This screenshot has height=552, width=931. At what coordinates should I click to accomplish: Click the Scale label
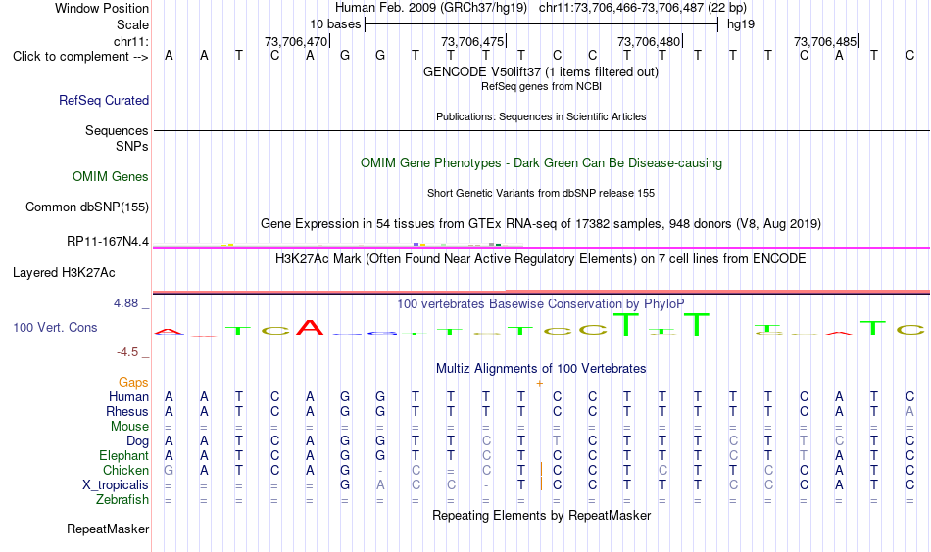pos(133,24)
